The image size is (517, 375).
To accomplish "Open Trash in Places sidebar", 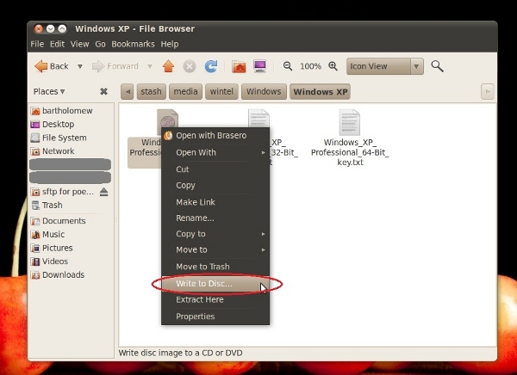I will coord(71,205).
